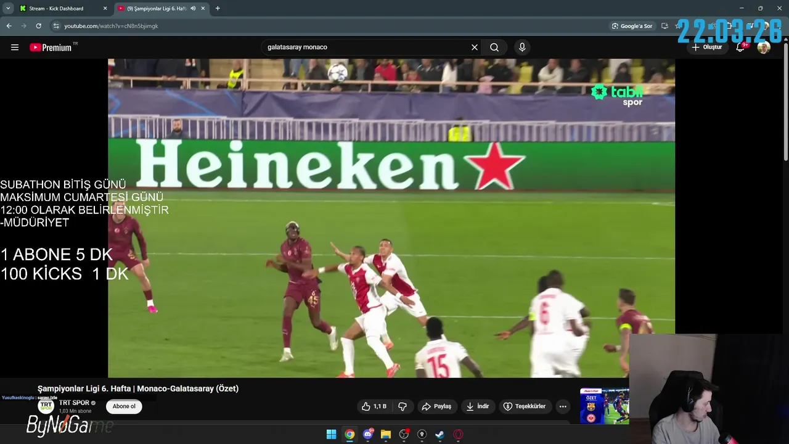Open taskbar app with red recording badge
The image size is (789, 444).
coord(404,435)
